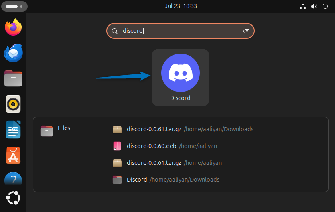
Task: Open the Help icon in the dock
Action: (x=13, y=178)
